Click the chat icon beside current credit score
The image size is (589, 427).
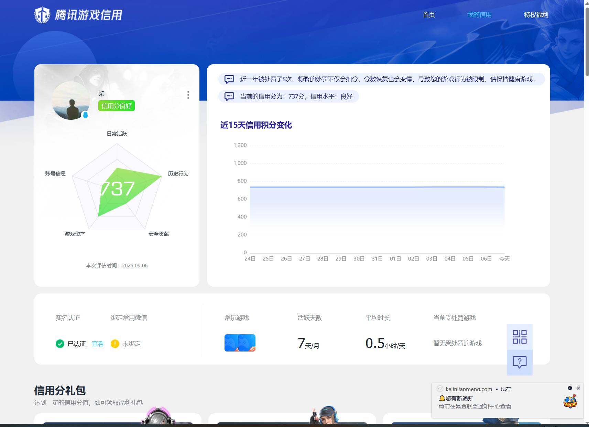(x=229, y=96)
